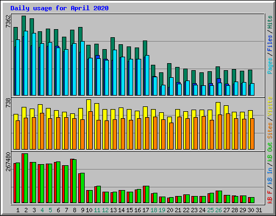276x216 pixels.
Task: Select day label 2 on the x-axis
Action: 26,210
